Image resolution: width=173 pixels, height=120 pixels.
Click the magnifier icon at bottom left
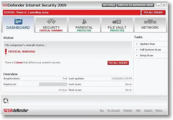6,101
